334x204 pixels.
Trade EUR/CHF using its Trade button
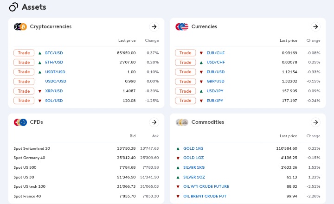[185, 53]
